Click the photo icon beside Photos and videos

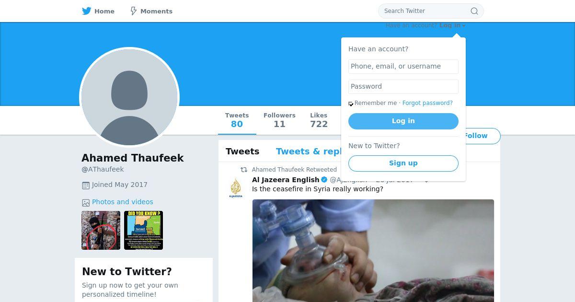pos(86,203)
